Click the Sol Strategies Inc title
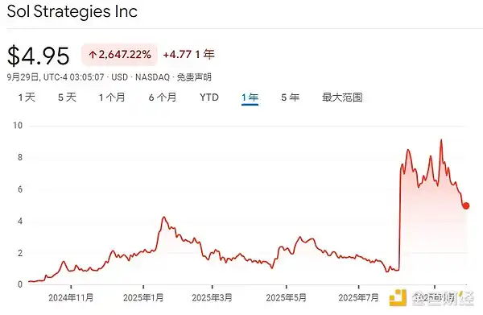 [72, 12]
